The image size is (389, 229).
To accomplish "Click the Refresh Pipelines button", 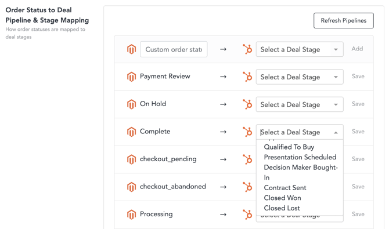I will 343,20.
